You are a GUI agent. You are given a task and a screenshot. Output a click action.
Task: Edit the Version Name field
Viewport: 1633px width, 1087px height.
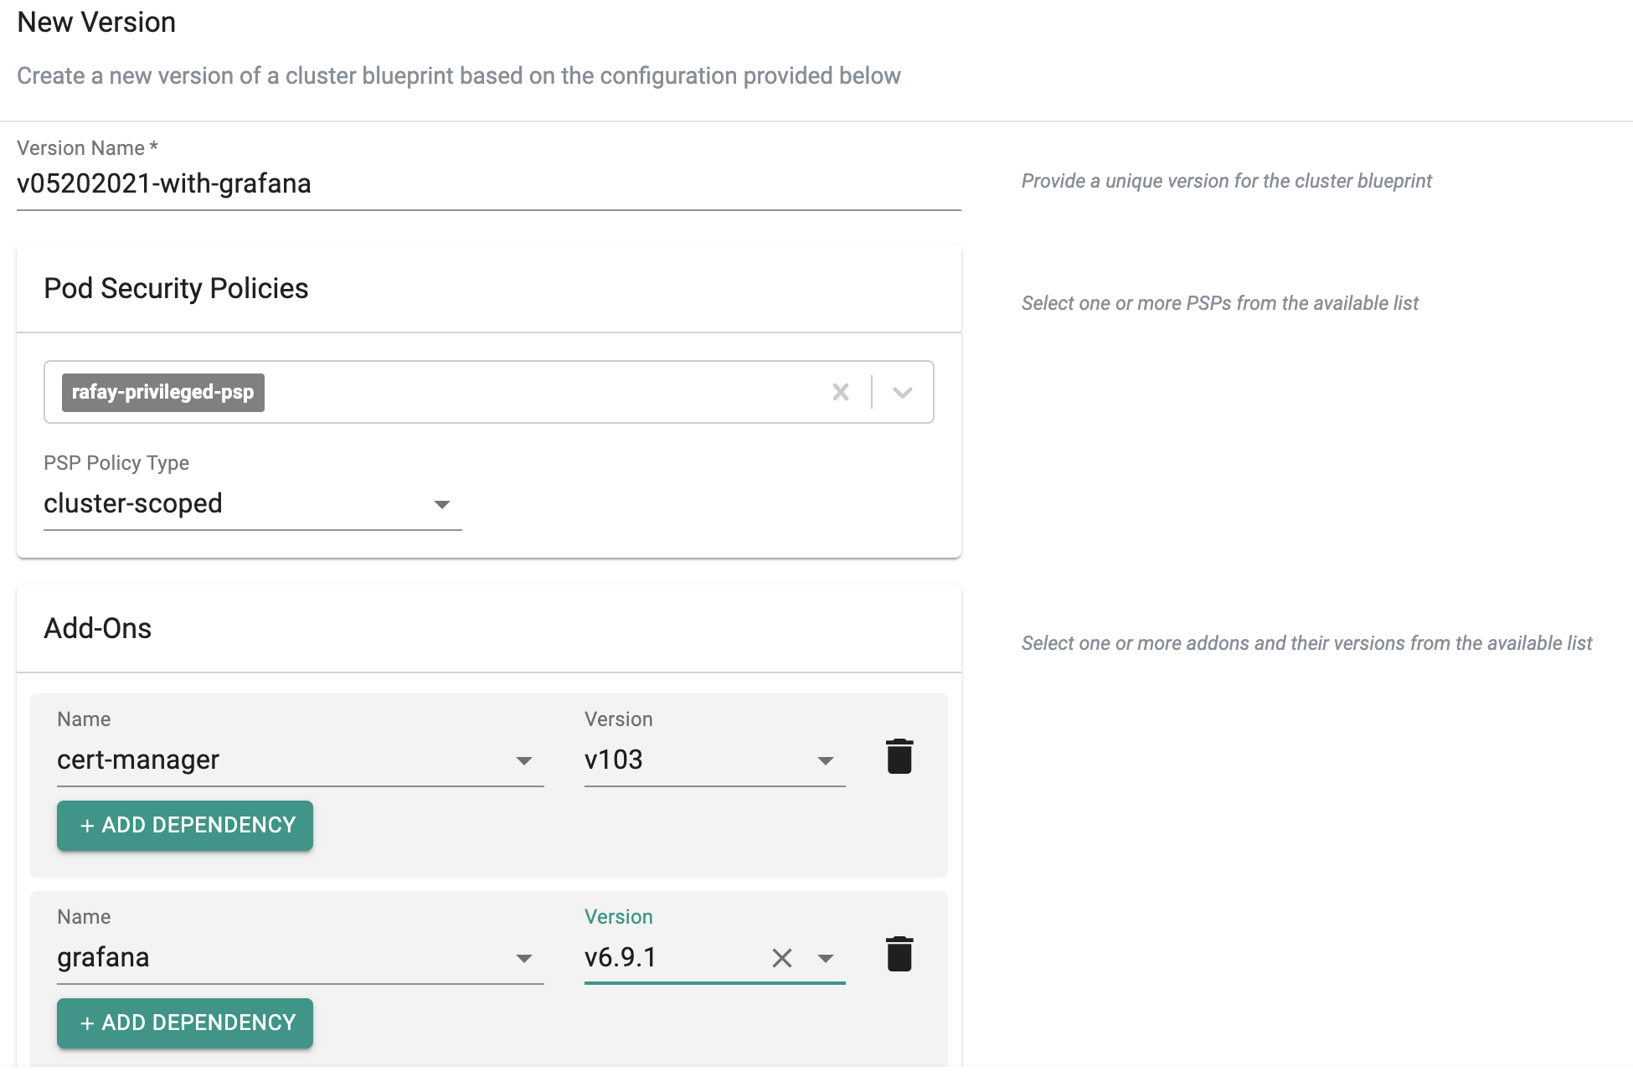(488, 183)
